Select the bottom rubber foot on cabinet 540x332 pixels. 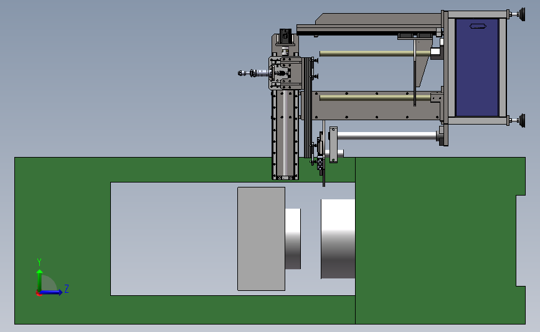521,121
